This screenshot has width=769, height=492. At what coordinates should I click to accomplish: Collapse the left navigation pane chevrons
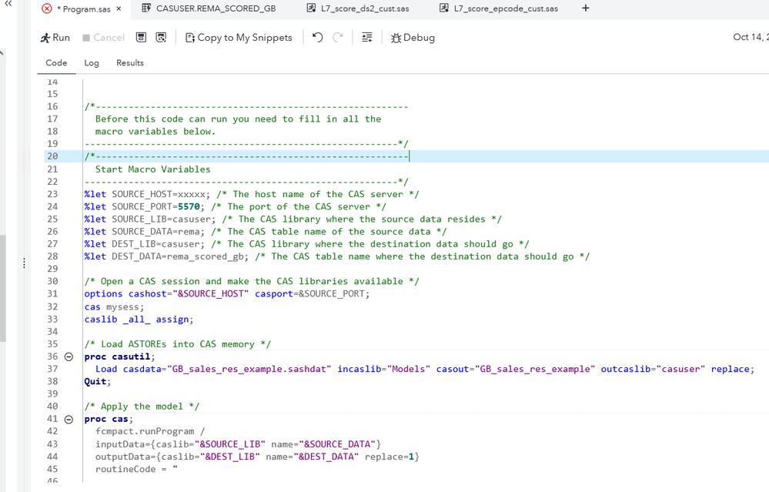[8, 3]
